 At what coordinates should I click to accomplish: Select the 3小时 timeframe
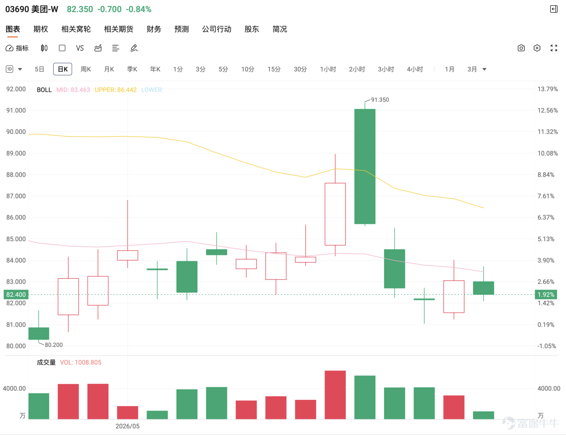point(386,69)
